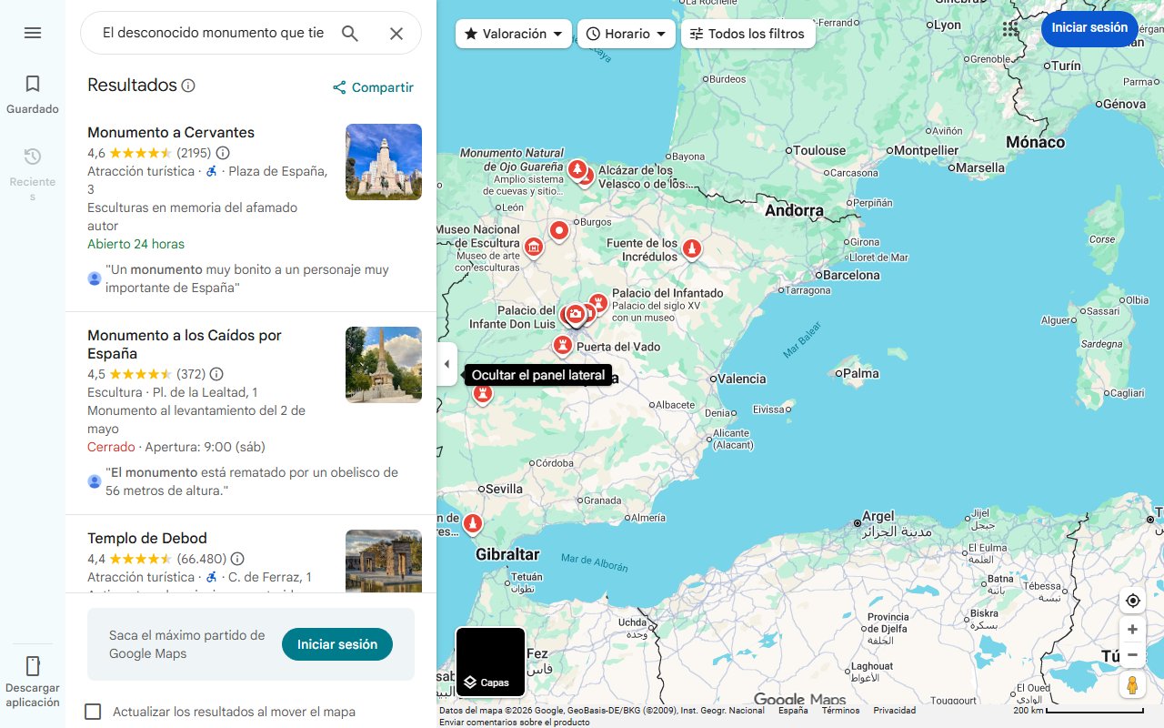Open the Horario opening hours filter
1164x728 pixels.
point(626,33)
